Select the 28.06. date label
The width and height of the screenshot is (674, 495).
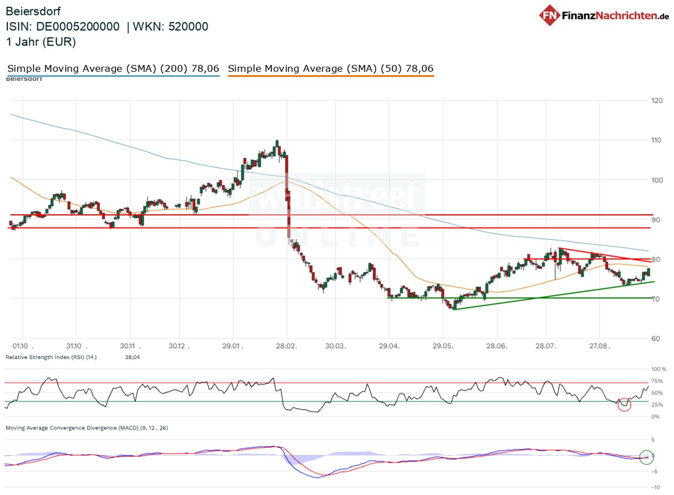(x=497, y=346)
